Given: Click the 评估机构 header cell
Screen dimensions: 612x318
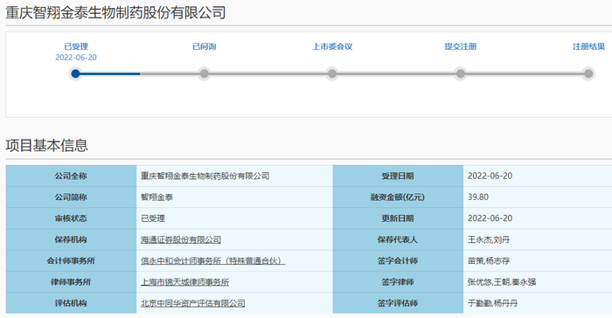Looking at the screenshot, I should (x=71, y=303).
